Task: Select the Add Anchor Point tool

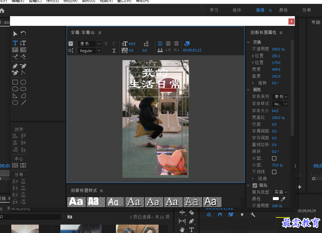Action: point(15,73)
